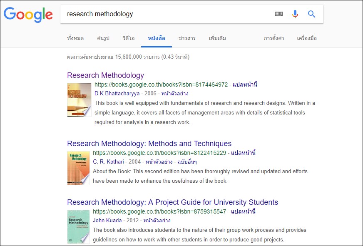Expand the เครื่องมือ tools options
Viewport: 363px width, 246px height.
click(307, 38)
